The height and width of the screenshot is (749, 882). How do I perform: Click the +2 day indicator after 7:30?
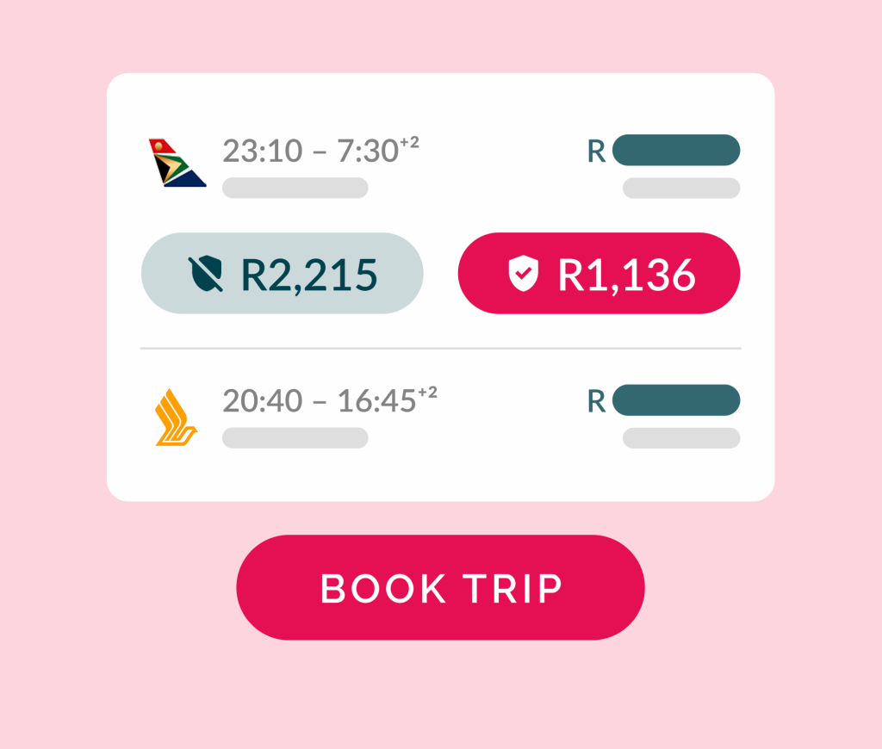point(408,143)
